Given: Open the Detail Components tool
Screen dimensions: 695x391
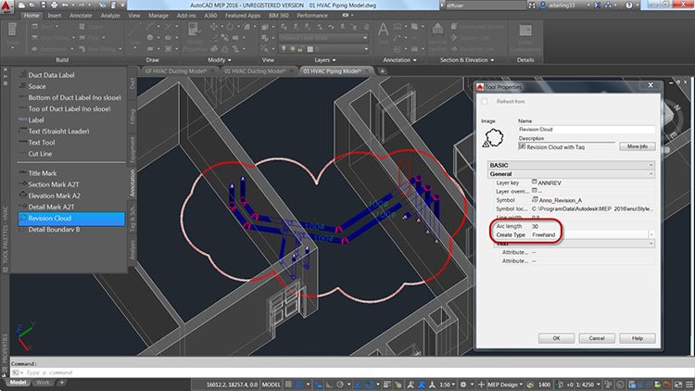Looking at the screenshot, I should pos(525,38).
